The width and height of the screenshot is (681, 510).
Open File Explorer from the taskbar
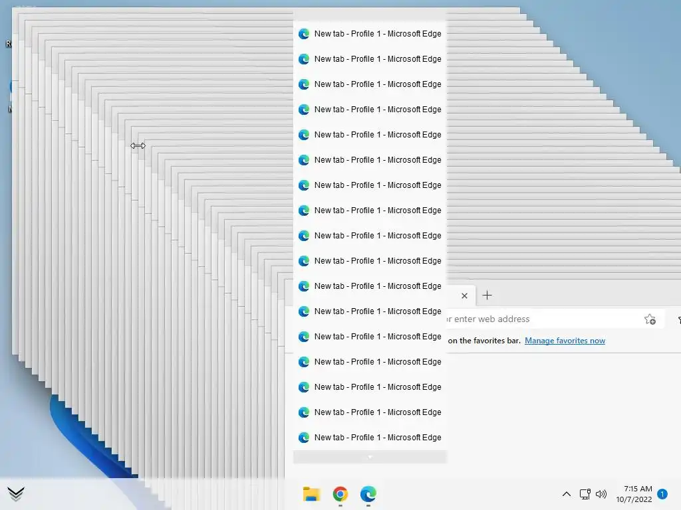(311, 494)
